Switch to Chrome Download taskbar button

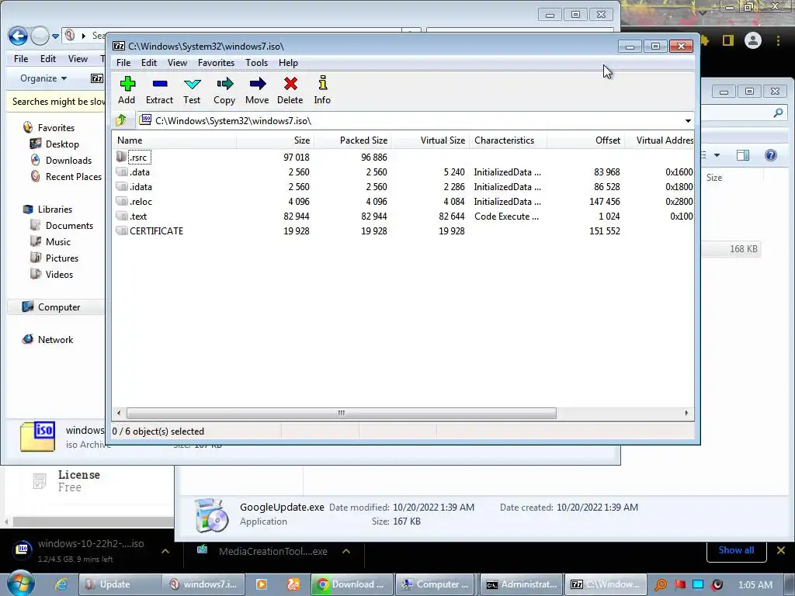[352, 584]
